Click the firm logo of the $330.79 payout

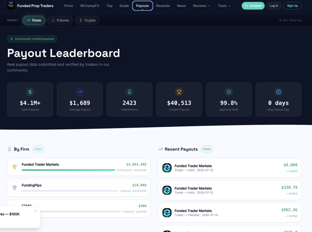point(167,190)
